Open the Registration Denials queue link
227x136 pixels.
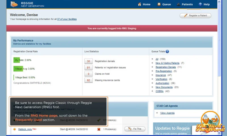click(166, 67)
